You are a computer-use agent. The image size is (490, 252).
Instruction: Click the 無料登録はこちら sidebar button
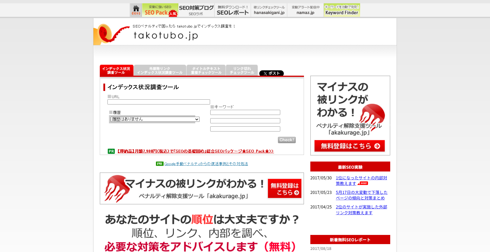point(349,146)
